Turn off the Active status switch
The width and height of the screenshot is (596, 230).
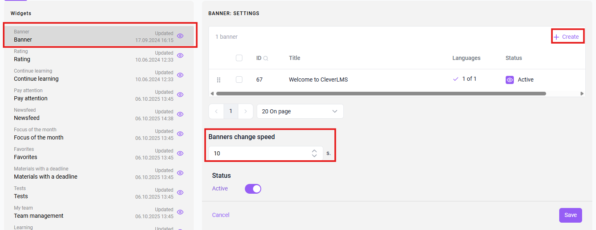coord(253,189)
